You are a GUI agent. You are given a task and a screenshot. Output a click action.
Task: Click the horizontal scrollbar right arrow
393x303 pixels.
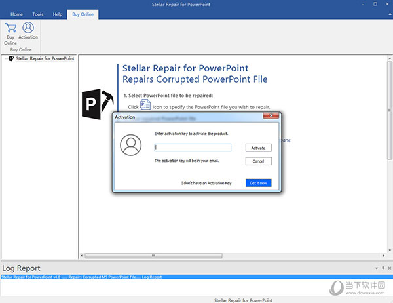click(384, 256)
